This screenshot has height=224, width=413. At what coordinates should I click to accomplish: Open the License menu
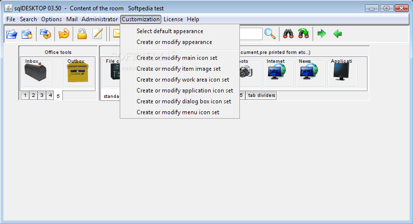pyautogui.click(x=173, y=19)
